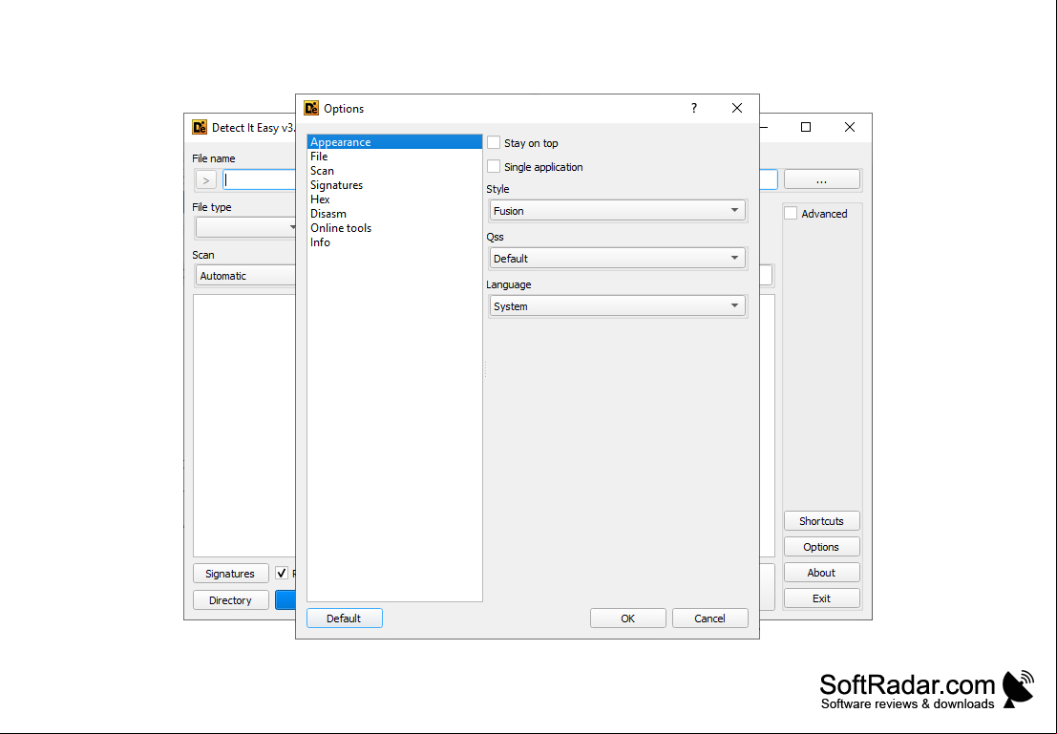Open the Scan mode dropdown showing Automatic
Viewport: 1057px width, 734px height.
click(x=246, y=276)
